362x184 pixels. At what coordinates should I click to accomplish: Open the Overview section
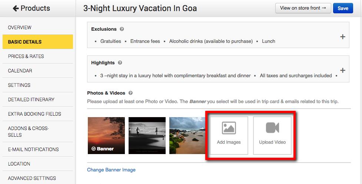20,27
